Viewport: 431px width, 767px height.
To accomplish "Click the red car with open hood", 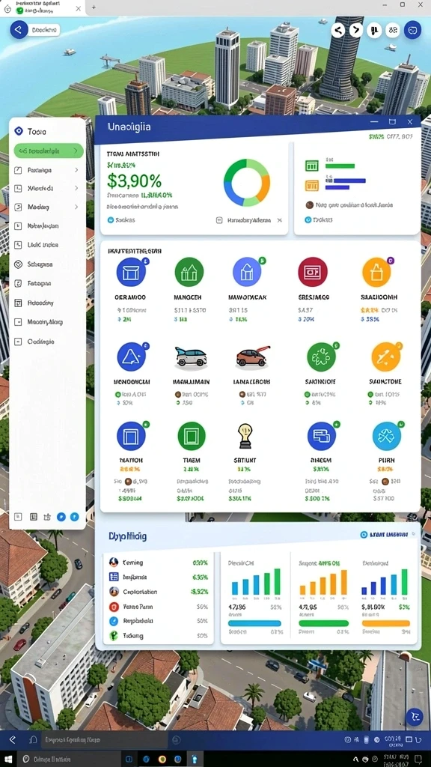I will (252, 357).
